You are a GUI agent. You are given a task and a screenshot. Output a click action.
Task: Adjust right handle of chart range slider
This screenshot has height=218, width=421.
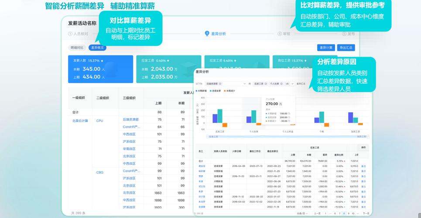tap(368, 136)
